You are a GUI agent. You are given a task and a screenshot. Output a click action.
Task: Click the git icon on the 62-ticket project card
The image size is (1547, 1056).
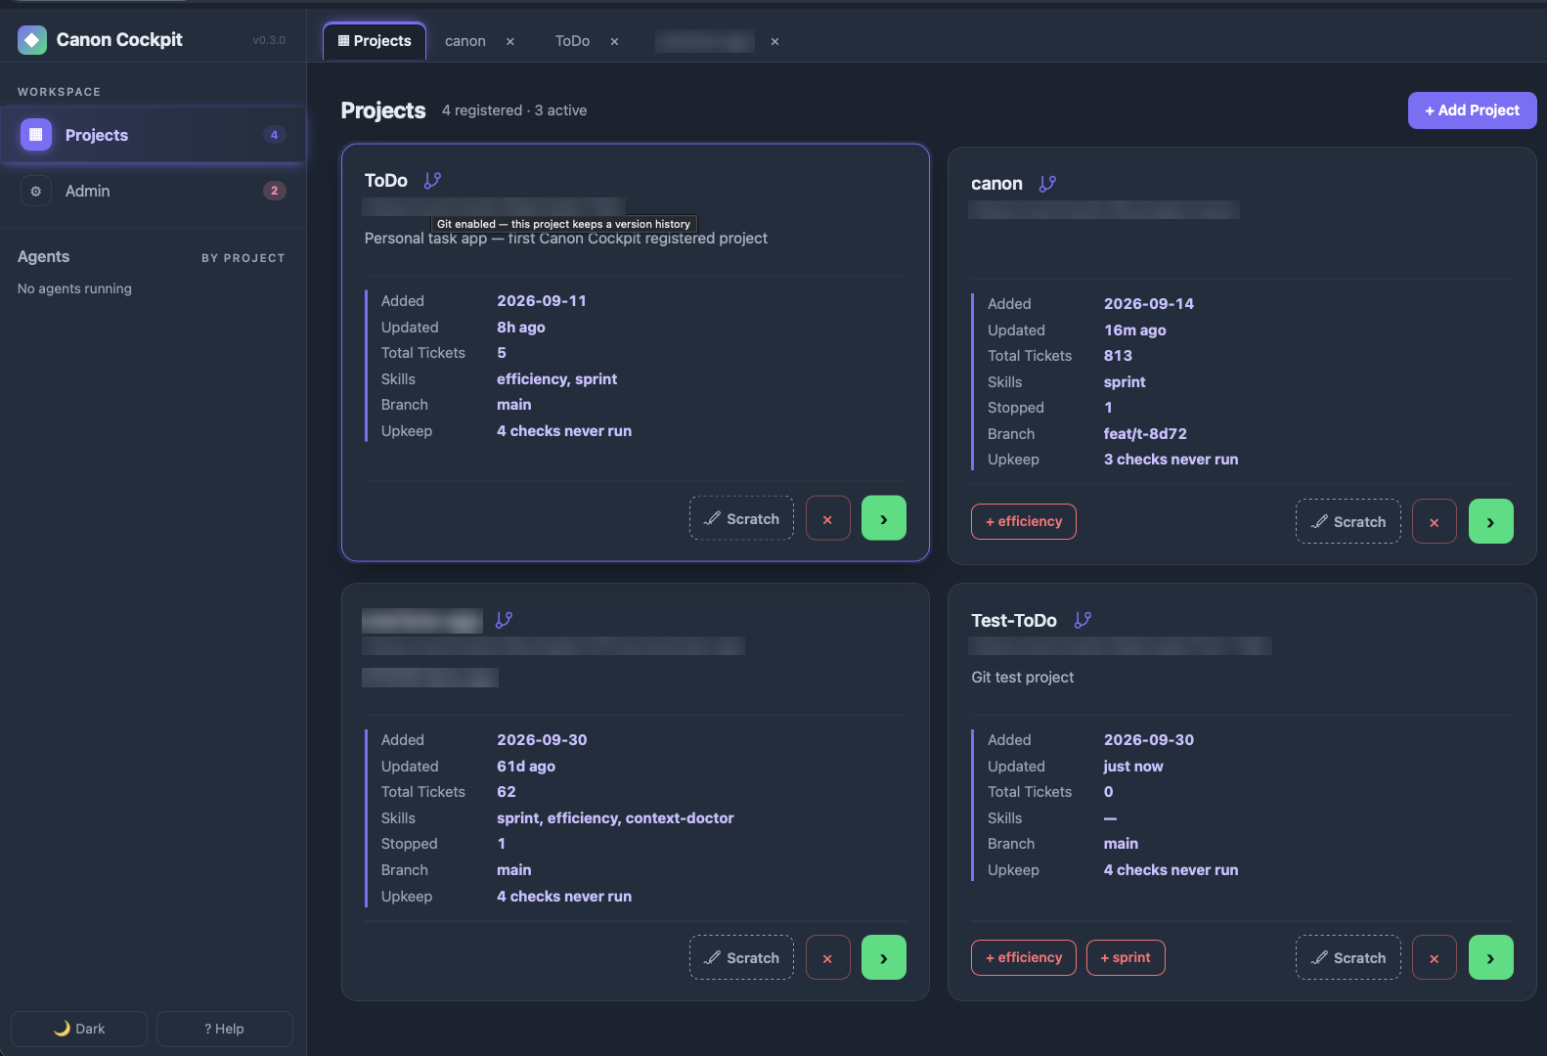(504, 620)
